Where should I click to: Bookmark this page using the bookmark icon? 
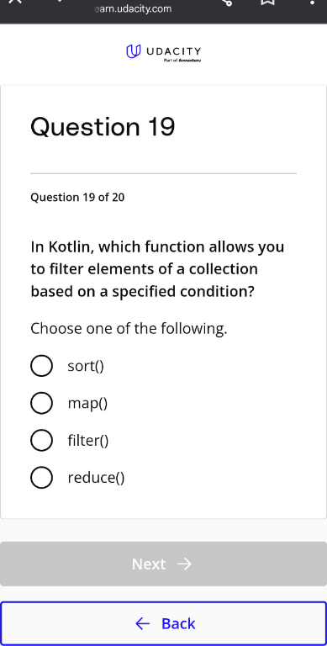268,2
